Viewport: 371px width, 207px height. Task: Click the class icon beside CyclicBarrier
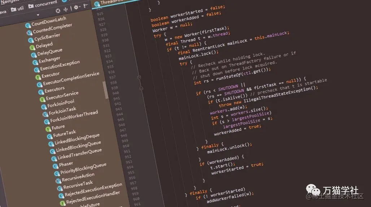31,40
